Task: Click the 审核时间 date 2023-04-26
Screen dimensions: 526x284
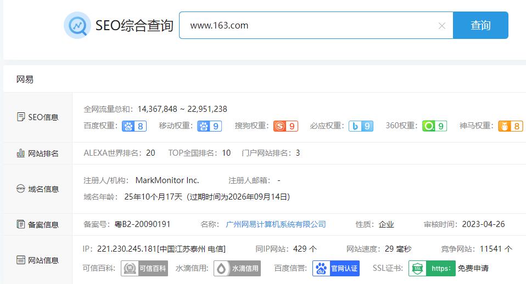Action: [483, 224]
